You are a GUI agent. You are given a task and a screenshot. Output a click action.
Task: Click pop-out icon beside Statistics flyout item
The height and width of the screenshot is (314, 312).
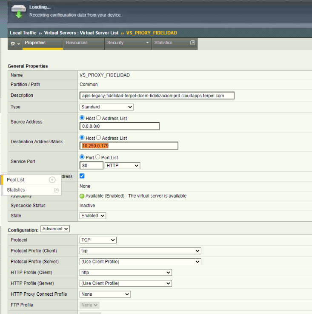tap(56, 190)
